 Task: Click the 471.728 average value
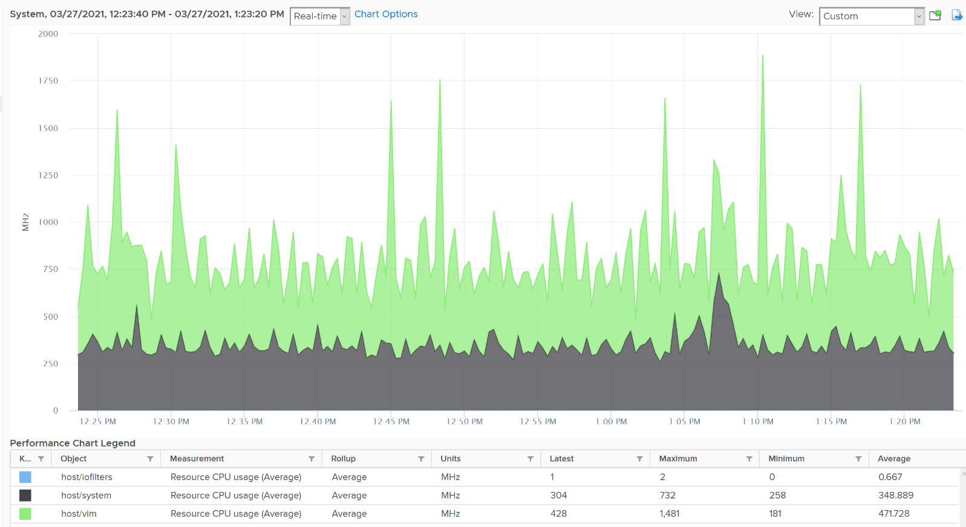point(894,514)
